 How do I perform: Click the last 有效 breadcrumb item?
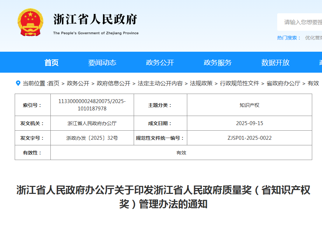click(x=313, y=83)
